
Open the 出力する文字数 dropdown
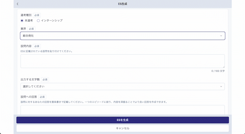coord(122,86)
